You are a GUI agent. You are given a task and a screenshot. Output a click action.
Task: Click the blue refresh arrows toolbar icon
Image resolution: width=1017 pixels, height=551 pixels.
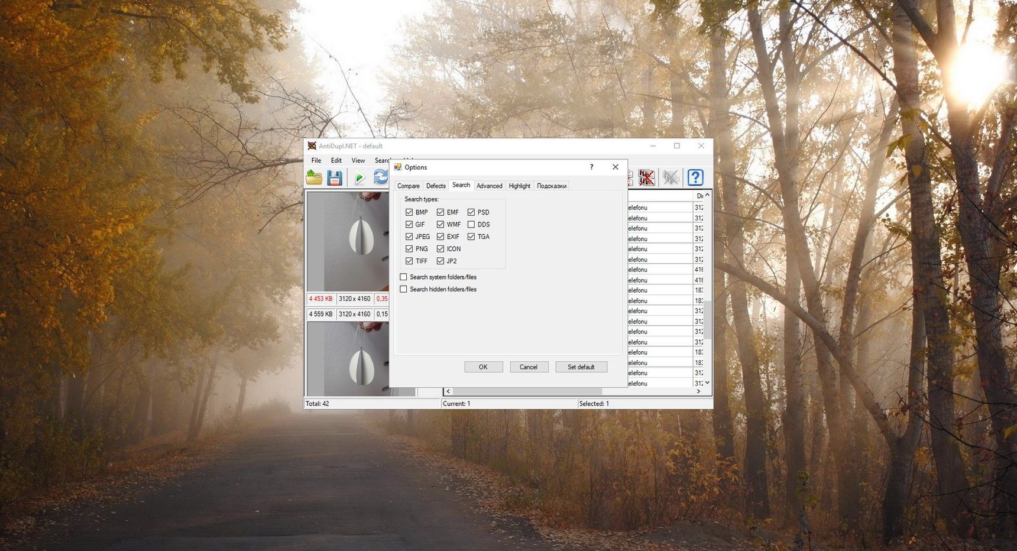380,177
